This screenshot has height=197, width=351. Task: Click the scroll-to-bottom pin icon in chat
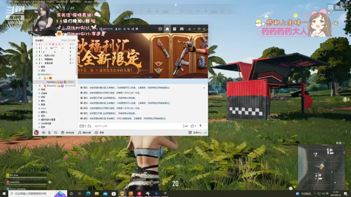pos(204,88)
